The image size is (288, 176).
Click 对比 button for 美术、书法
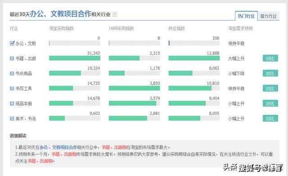[270, 118]
